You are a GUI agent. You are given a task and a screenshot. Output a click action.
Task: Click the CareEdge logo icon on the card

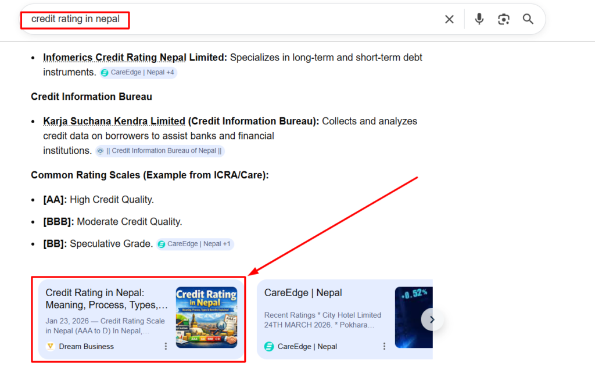click(x=269, y=346)
